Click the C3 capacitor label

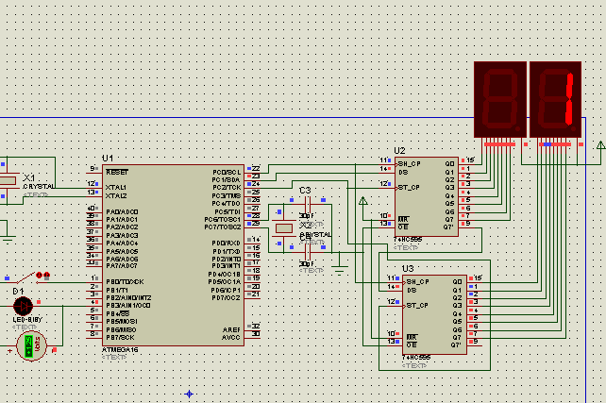click(x=305, y=191)
